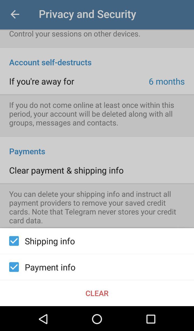Tap the Telegram credit card note paragraph
The image size is (194, 331).
(x=93, y=207)
